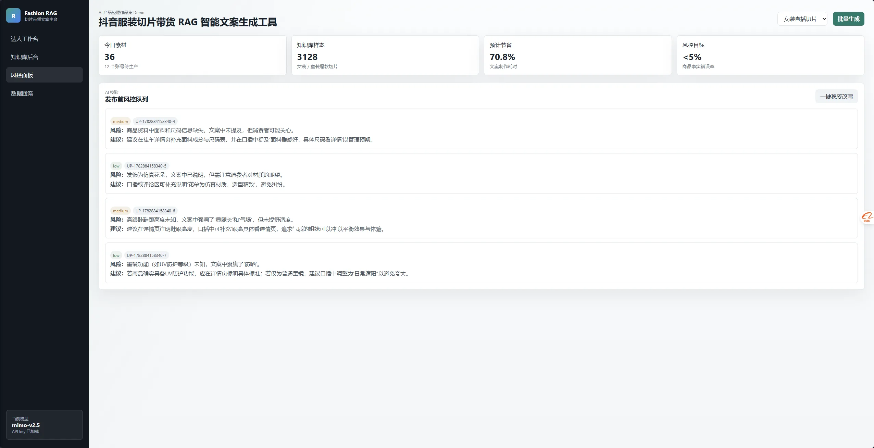Viewport: 874px width, 448px height.
Task: Click the suggestion about 补充面料成分与尺码表
Action: 243,140
